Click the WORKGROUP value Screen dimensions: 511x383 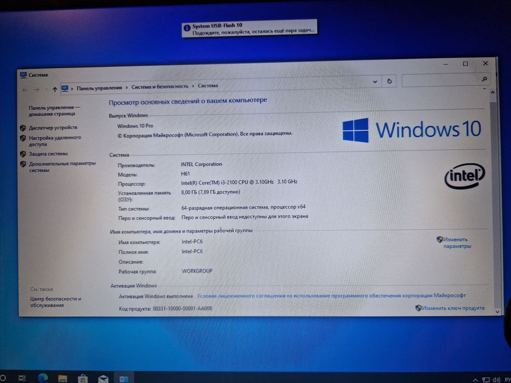(x=197, y=271)
